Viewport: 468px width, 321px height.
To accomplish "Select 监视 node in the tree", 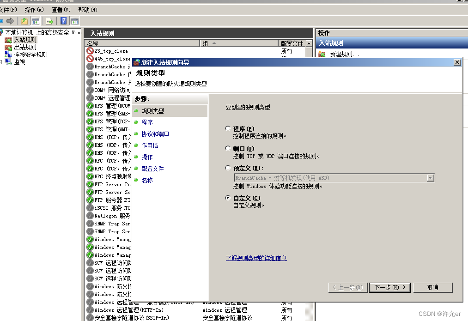I will click(19, 62).
